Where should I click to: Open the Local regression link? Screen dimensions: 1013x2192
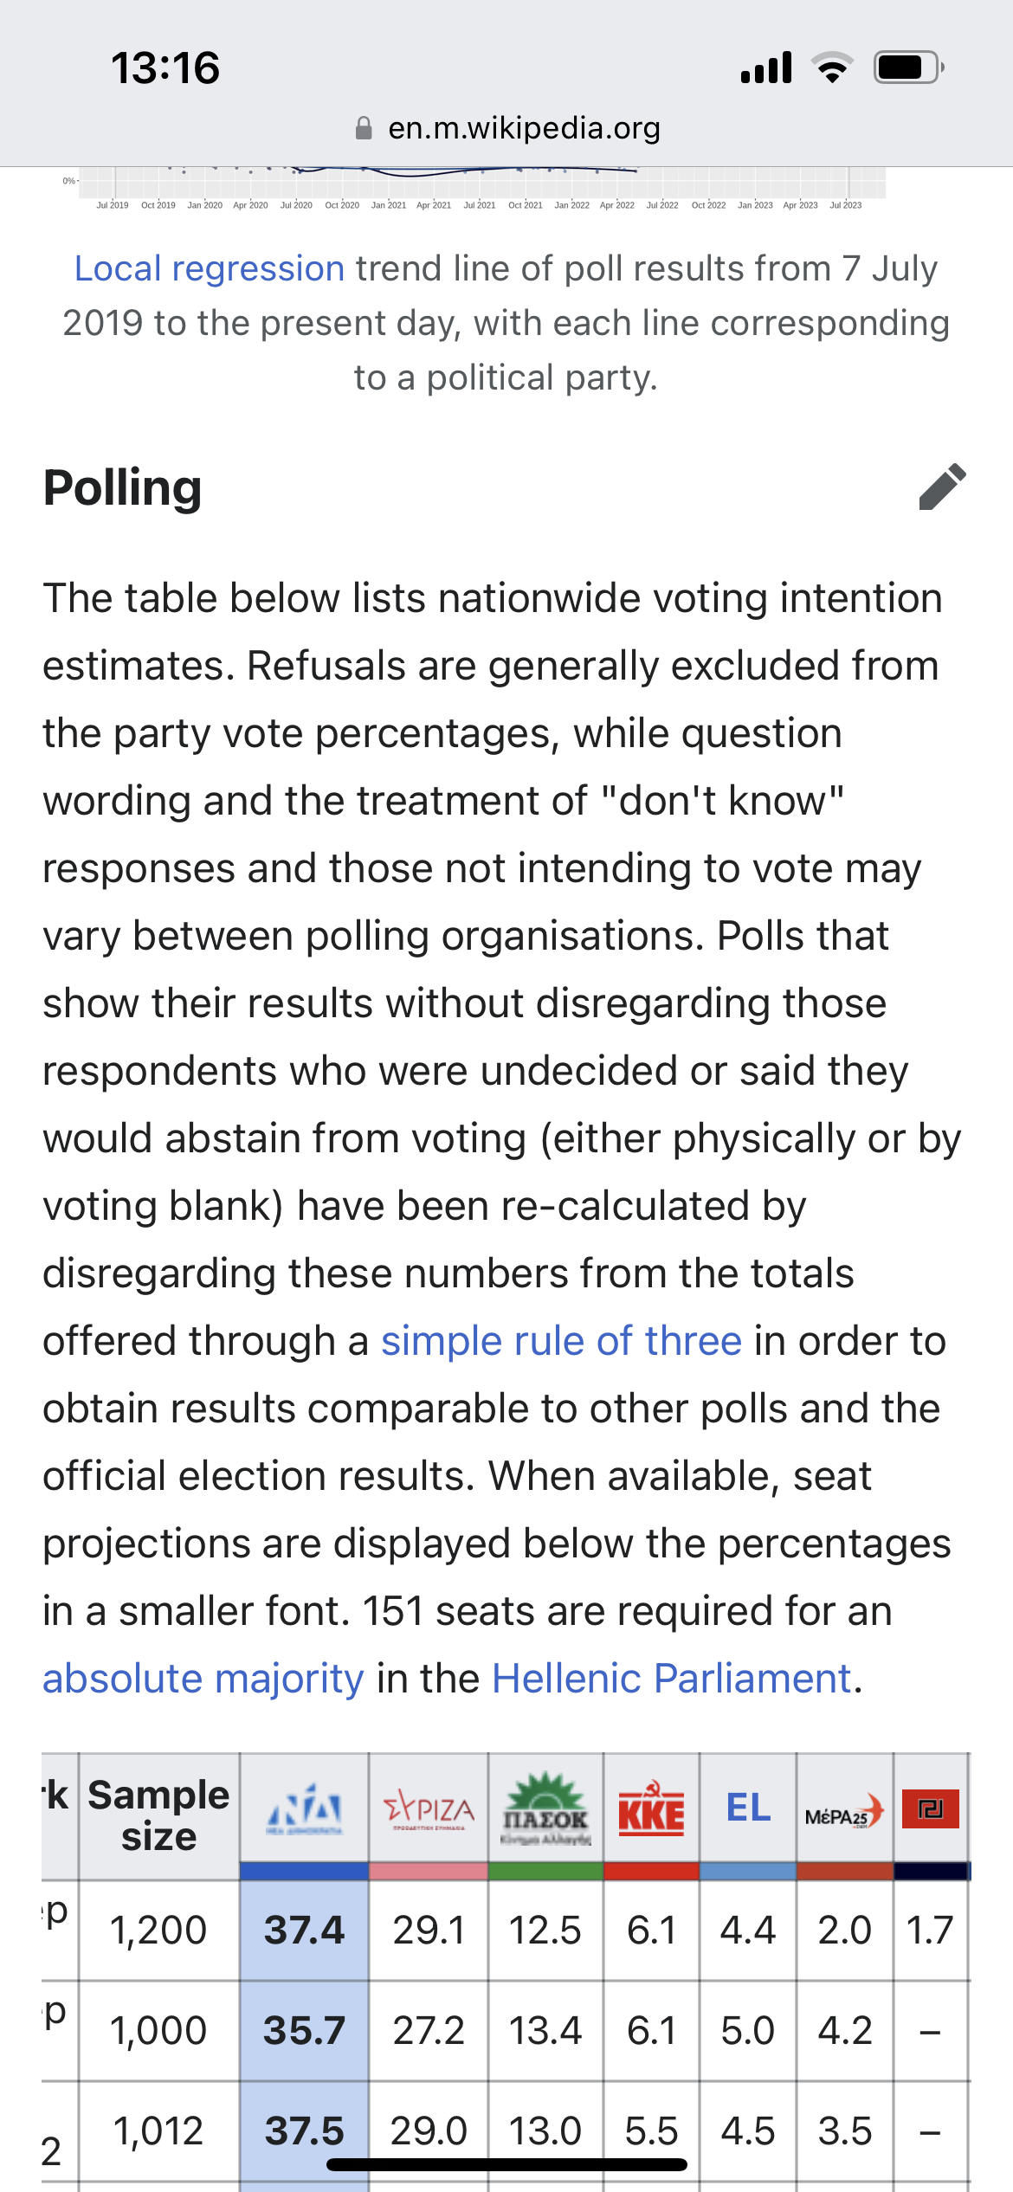(210, 268)
